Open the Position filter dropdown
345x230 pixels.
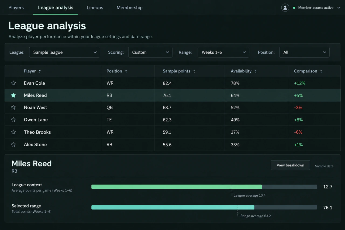click(x=304, y=52)
